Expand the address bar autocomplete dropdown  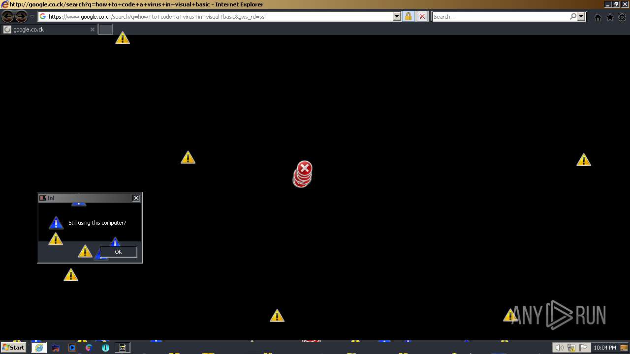tap(397, 17)
